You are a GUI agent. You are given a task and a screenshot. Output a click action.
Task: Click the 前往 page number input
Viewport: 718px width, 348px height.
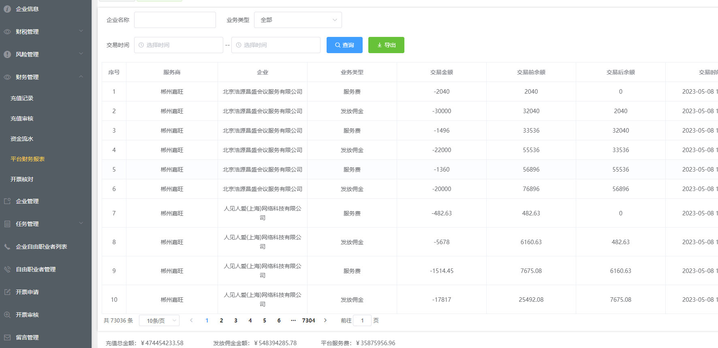coord(362,320)
